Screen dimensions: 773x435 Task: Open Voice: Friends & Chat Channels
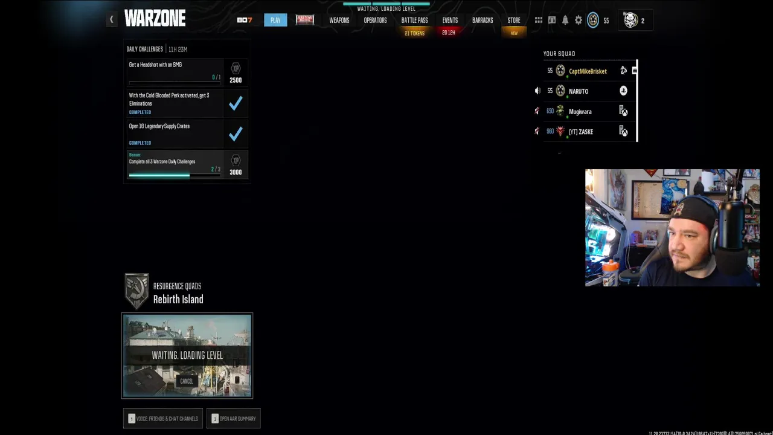(163, 419)
